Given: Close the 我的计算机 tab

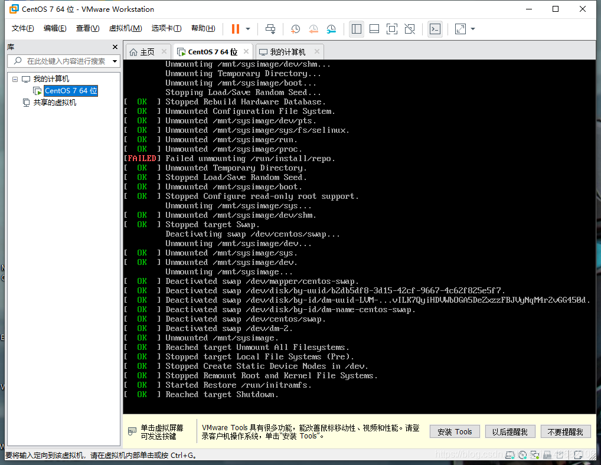Looking at the screenshot, I should click(317, 51).
